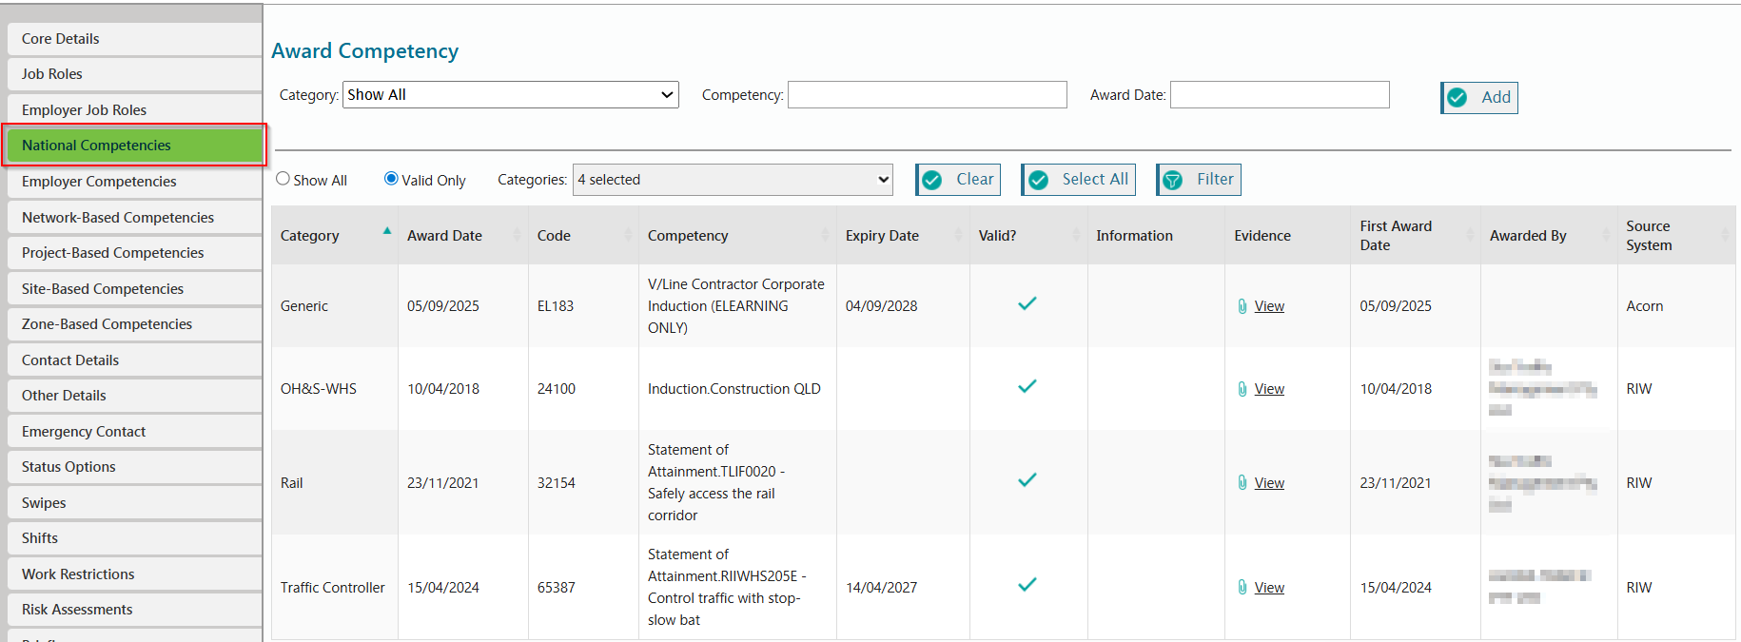The width and height of the screenshot is (1741, 642).
Task: Click the Competency text input field
Action: pos(927,95)
